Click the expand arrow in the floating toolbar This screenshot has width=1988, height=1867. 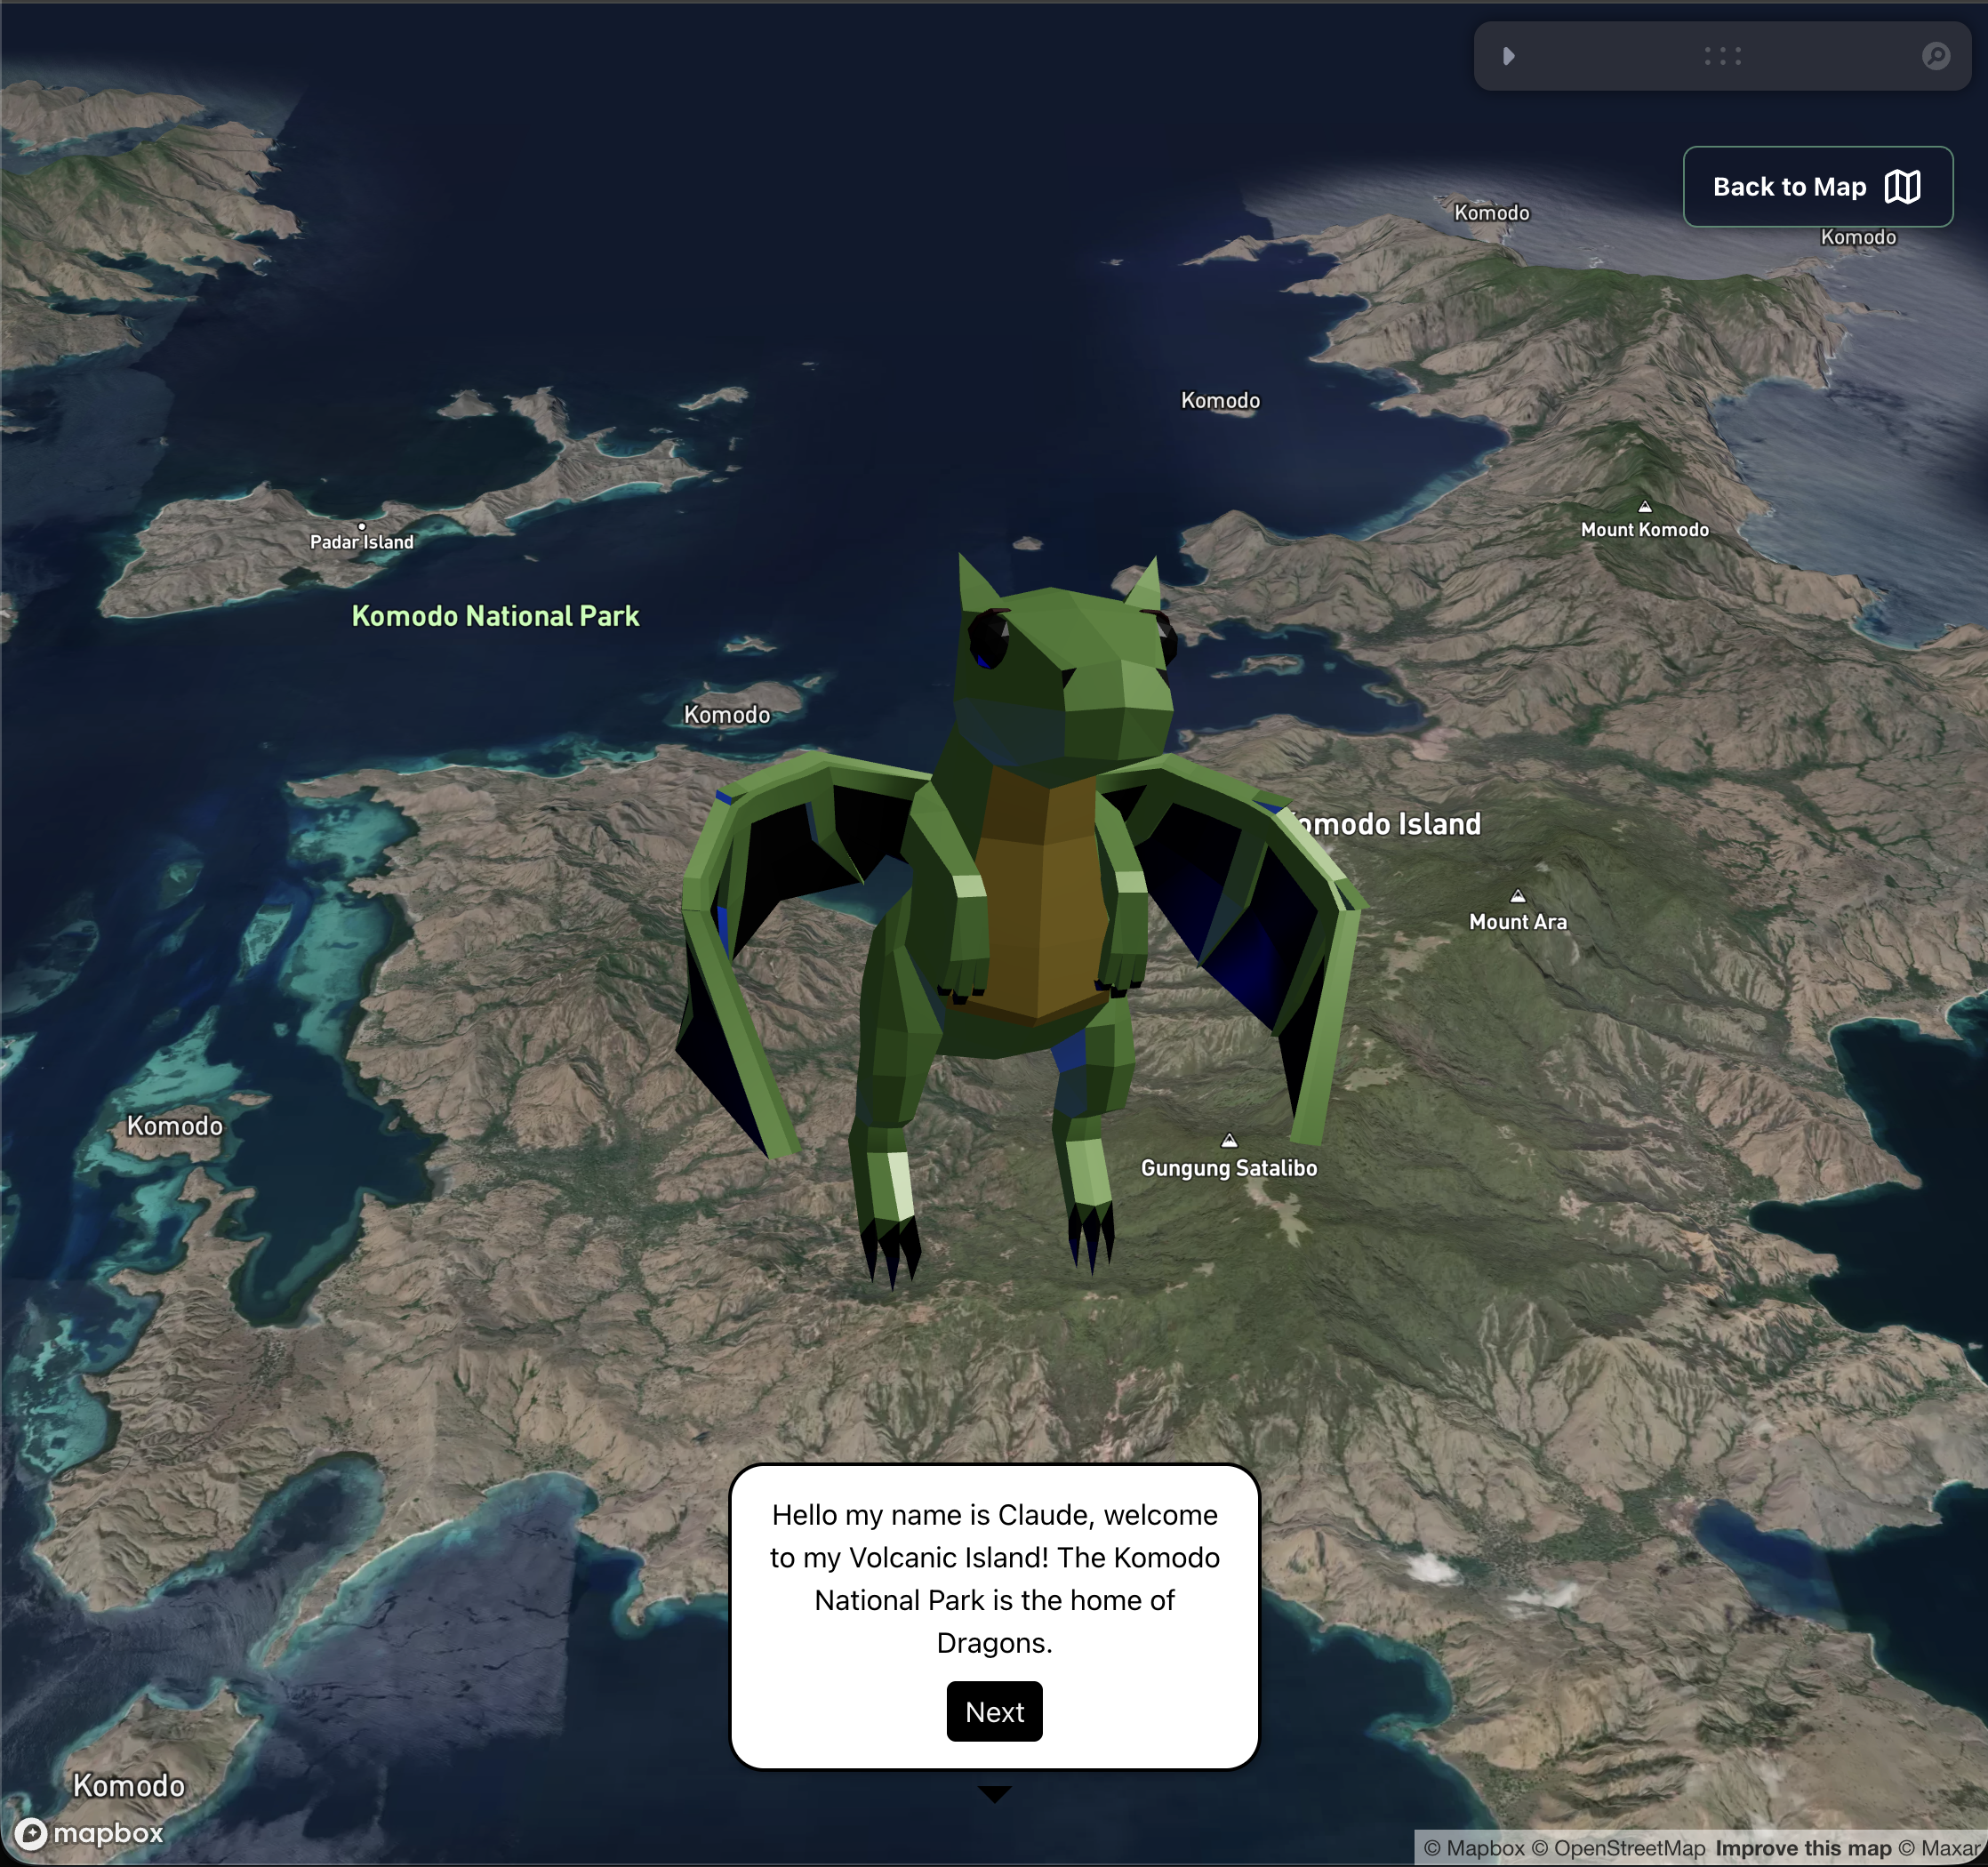(x=1509, y=56)
